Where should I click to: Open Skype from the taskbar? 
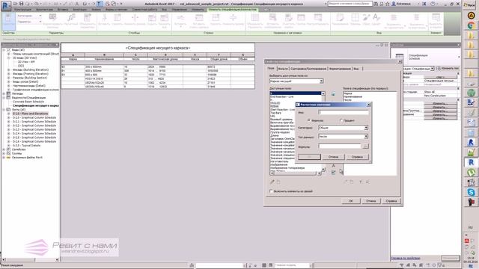click(x=471, y=192)
